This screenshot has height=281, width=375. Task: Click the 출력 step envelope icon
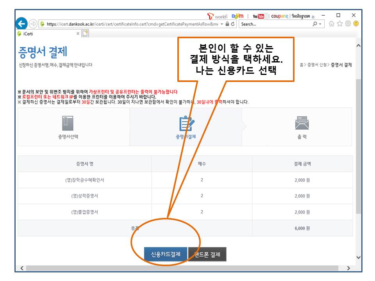[x=302, y=123]
